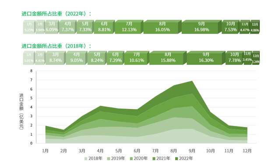Select the 2018 9月 16.30% block
Viewport: 268px width, 165px height.
(x=206, y=58)
